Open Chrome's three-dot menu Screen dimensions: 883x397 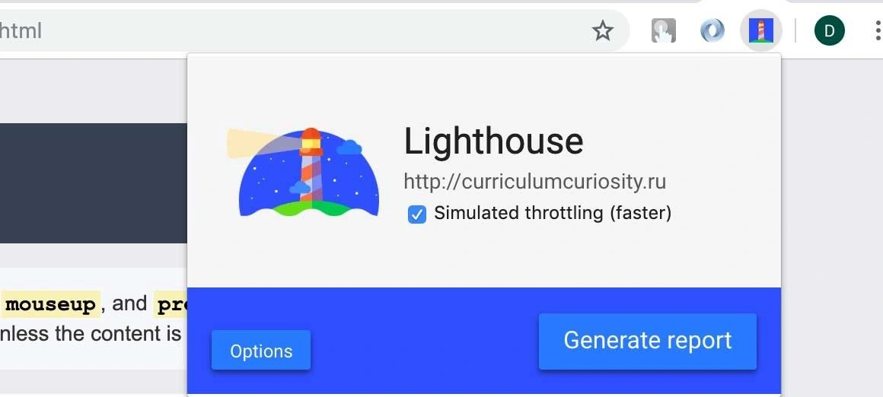(878, 31)
